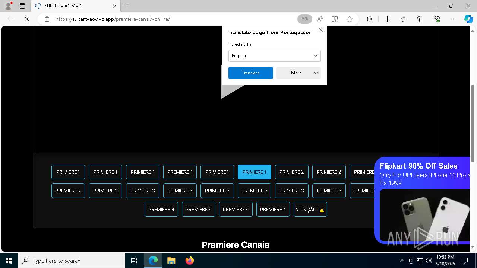Click the address bar URL
Screen dimensions: 477x268
tap(113, 19)
